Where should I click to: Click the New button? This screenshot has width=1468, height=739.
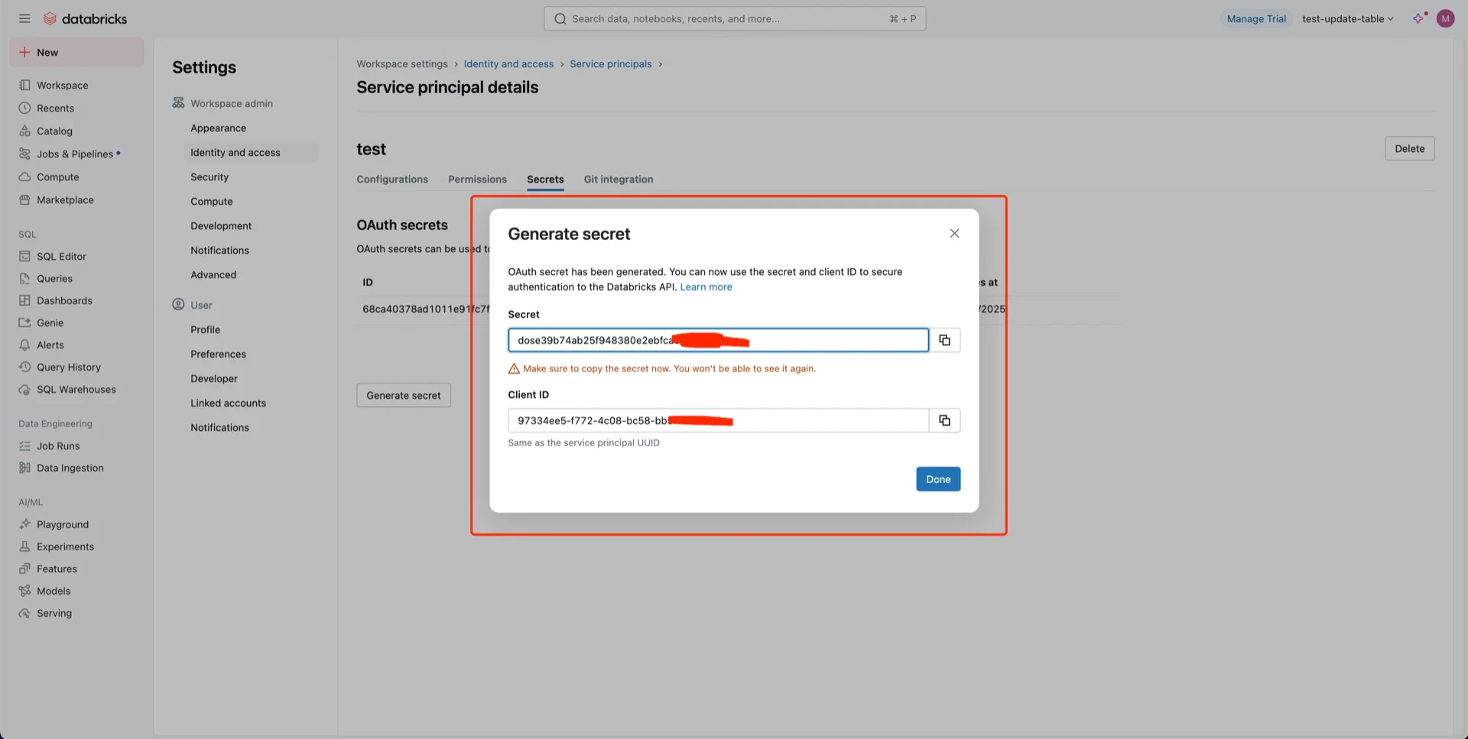click(x=76, y=52)
